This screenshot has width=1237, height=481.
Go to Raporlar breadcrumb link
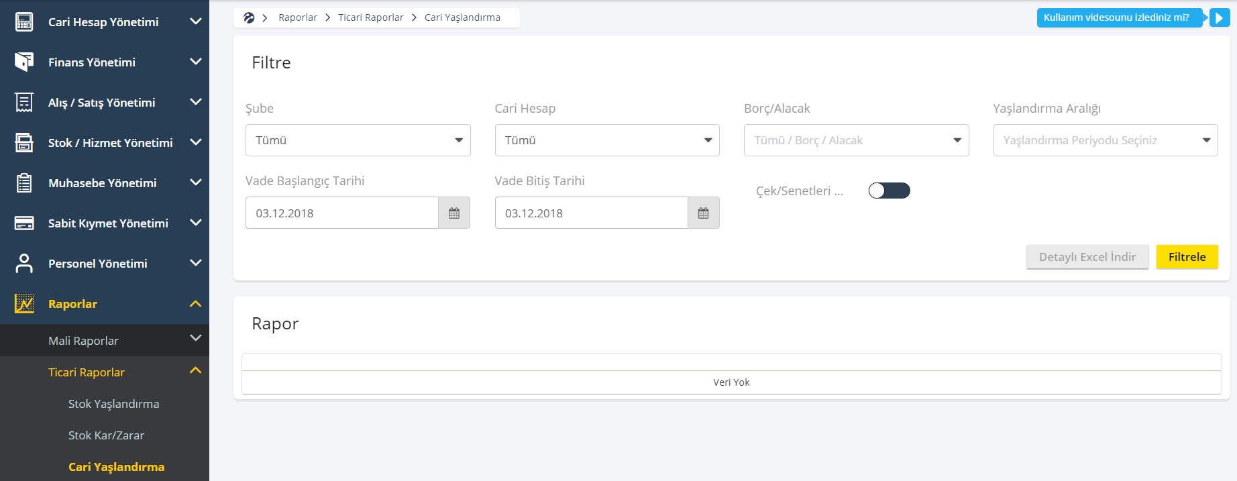click(298, 17)
